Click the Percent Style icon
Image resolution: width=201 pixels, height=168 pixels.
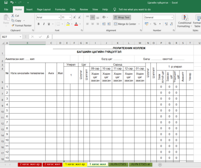155,24
